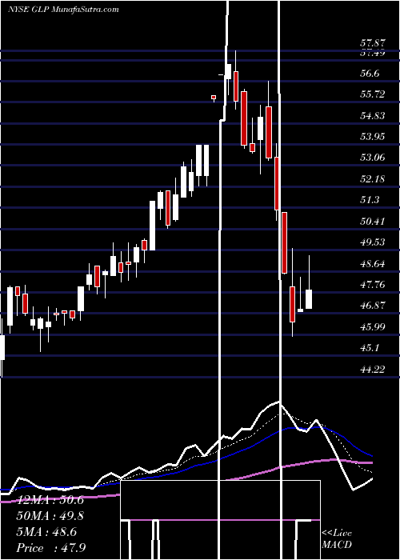Click the 50MA : 49.8 legend text
This screenshot has height=560, width=400.
click(50, 516)
